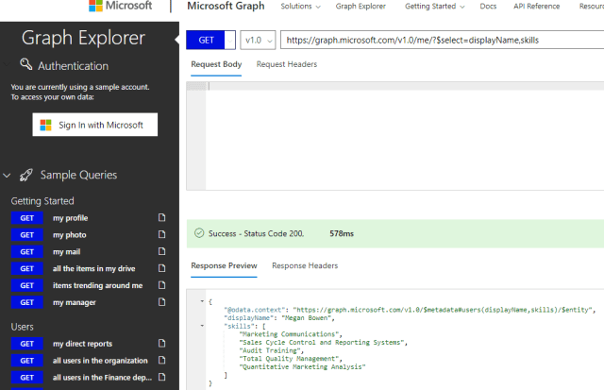Click the Graph Explorer sidebar title
The height and width of the screenshot is (390, 604).
coord(84,38)
